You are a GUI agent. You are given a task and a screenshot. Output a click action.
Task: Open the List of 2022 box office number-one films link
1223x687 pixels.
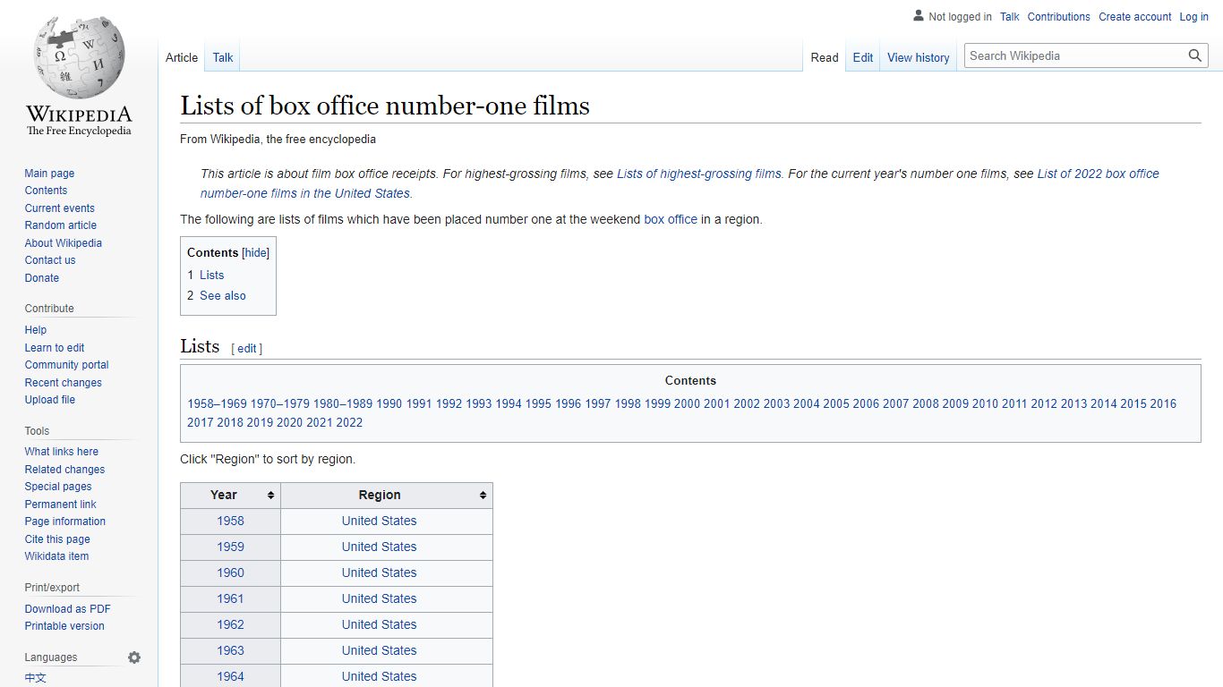[680, 183]
